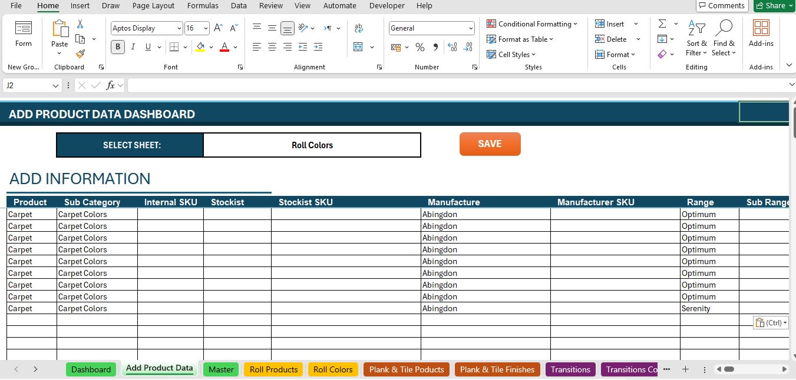Apply borders with the Borders icon

click(x=174, y=47)
